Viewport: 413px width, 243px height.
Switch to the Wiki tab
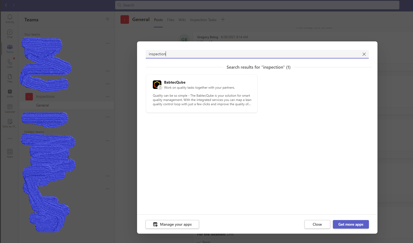(x=182, y=20)
